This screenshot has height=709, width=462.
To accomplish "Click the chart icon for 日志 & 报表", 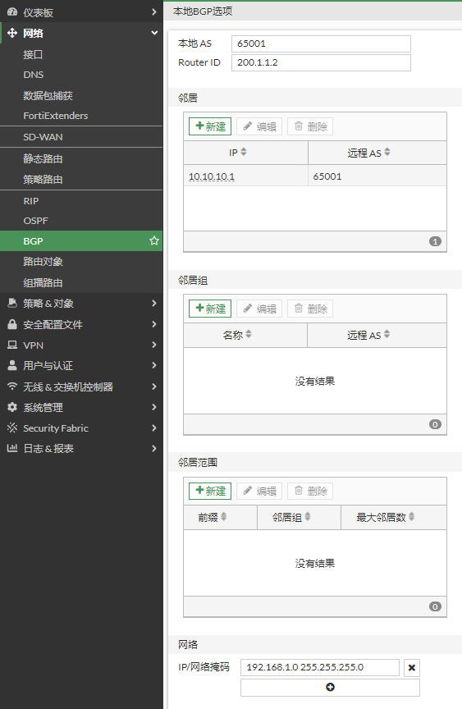I will (x=12, y=448).
